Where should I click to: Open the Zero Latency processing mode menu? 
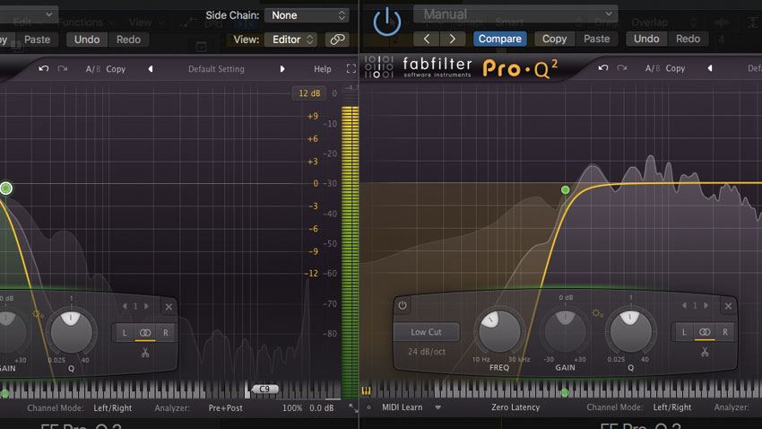click(x=515, y=407)
